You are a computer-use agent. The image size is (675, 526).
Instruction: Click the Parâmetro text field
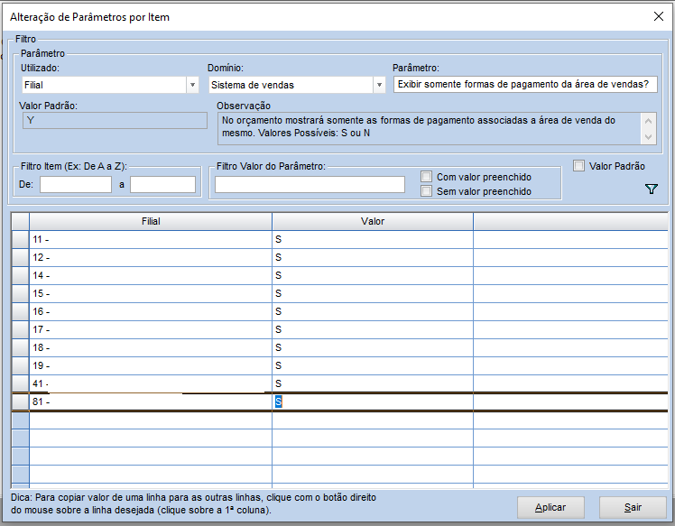pos(526,85)
